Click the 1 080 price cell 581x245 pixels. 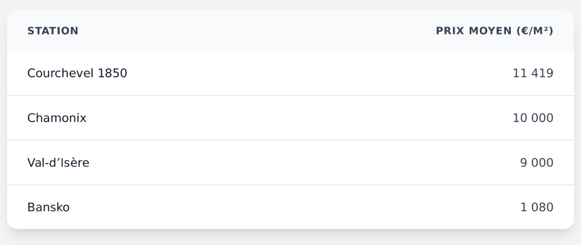537,207
